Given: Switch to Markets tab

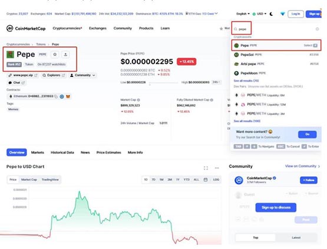Looking at the screenshot, I should (38, 153).
